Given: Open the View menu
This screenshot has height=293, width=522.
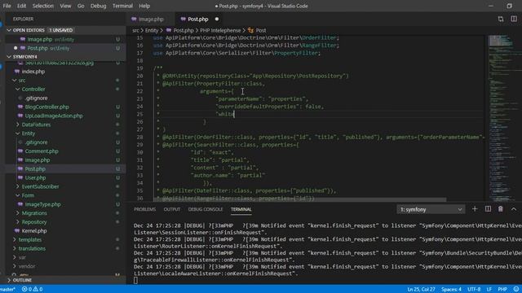Looking at the screenshot, I should (x=65, y=6).
